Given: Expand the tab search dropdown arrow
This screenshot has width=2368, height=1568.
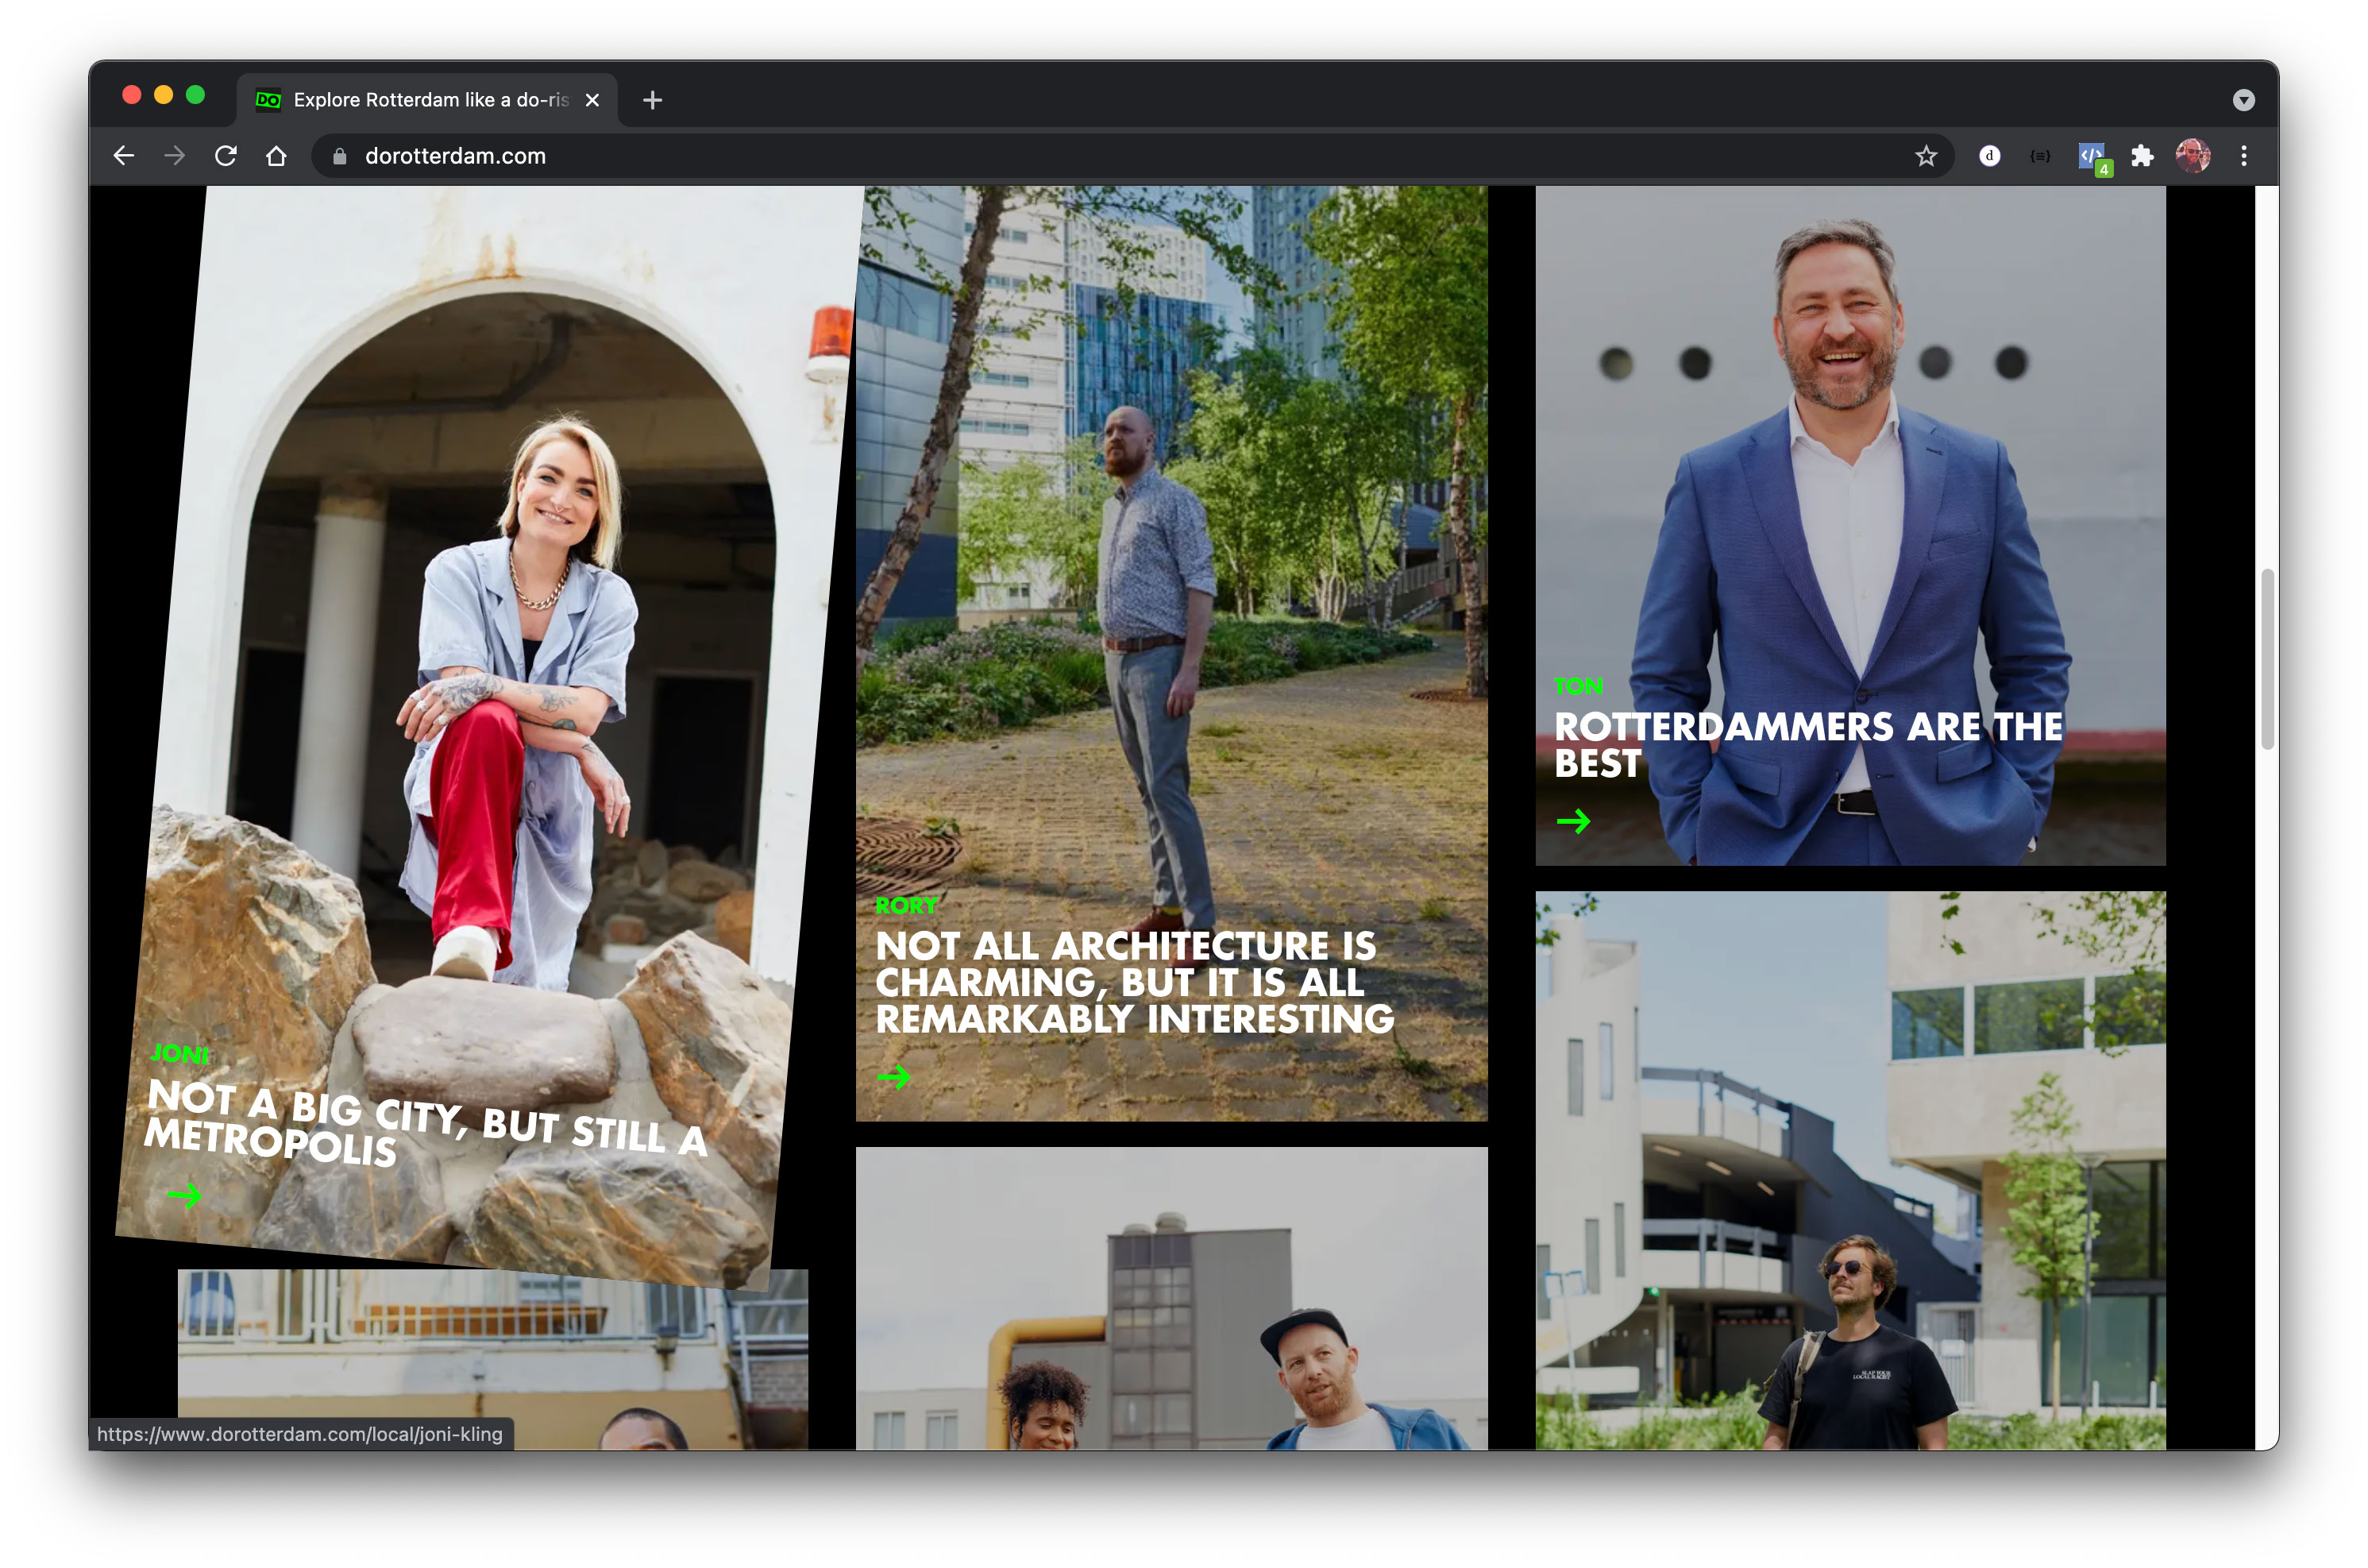Looking at the screenshot, I should 2243,100.
